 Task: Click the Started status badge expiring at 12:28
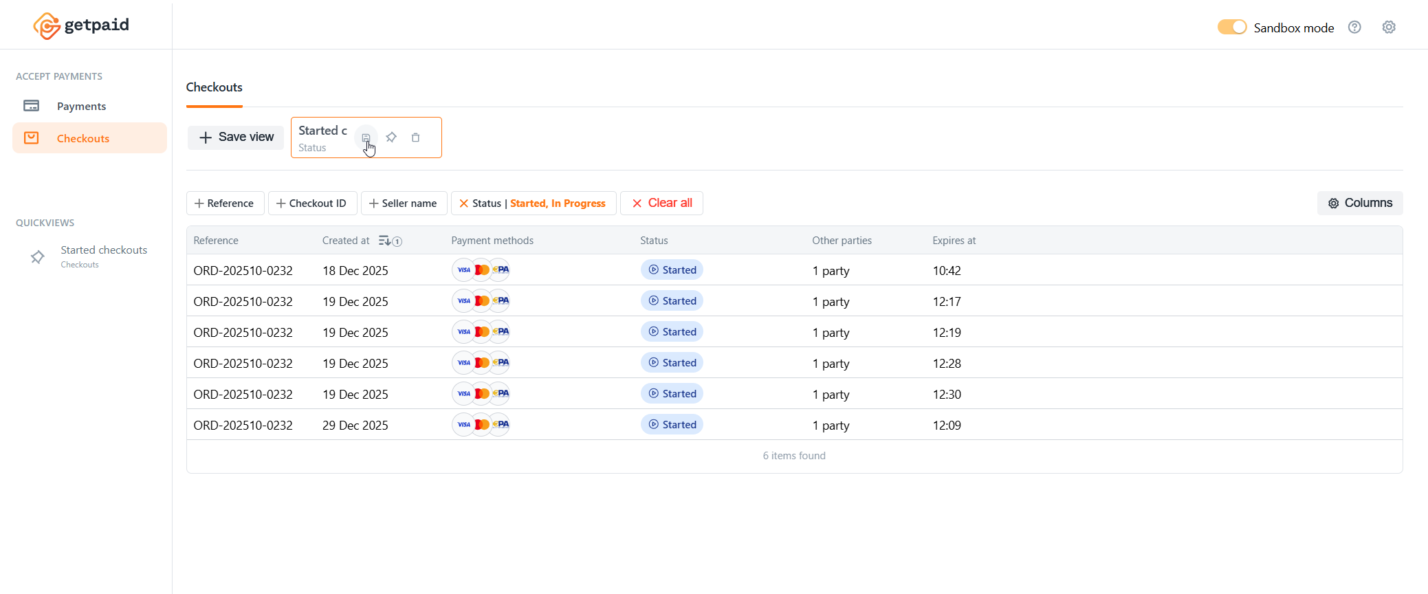point(672,363)
